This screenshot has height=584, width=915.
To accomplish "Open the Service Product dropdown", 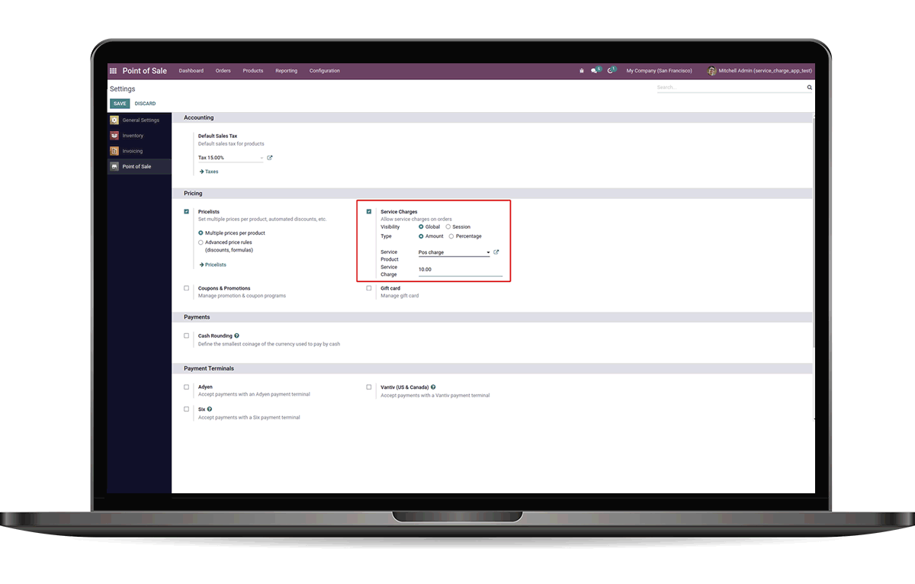I will tap(454, 252).
